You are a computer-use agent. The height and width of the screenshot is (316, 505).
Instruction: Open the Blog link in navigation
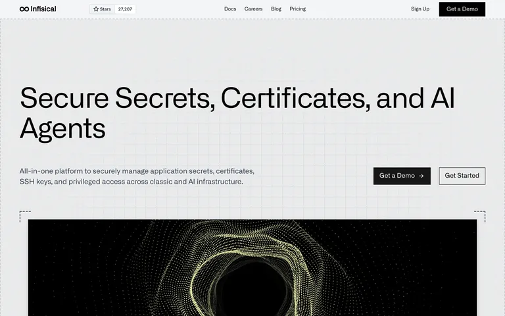click(276, 9)
